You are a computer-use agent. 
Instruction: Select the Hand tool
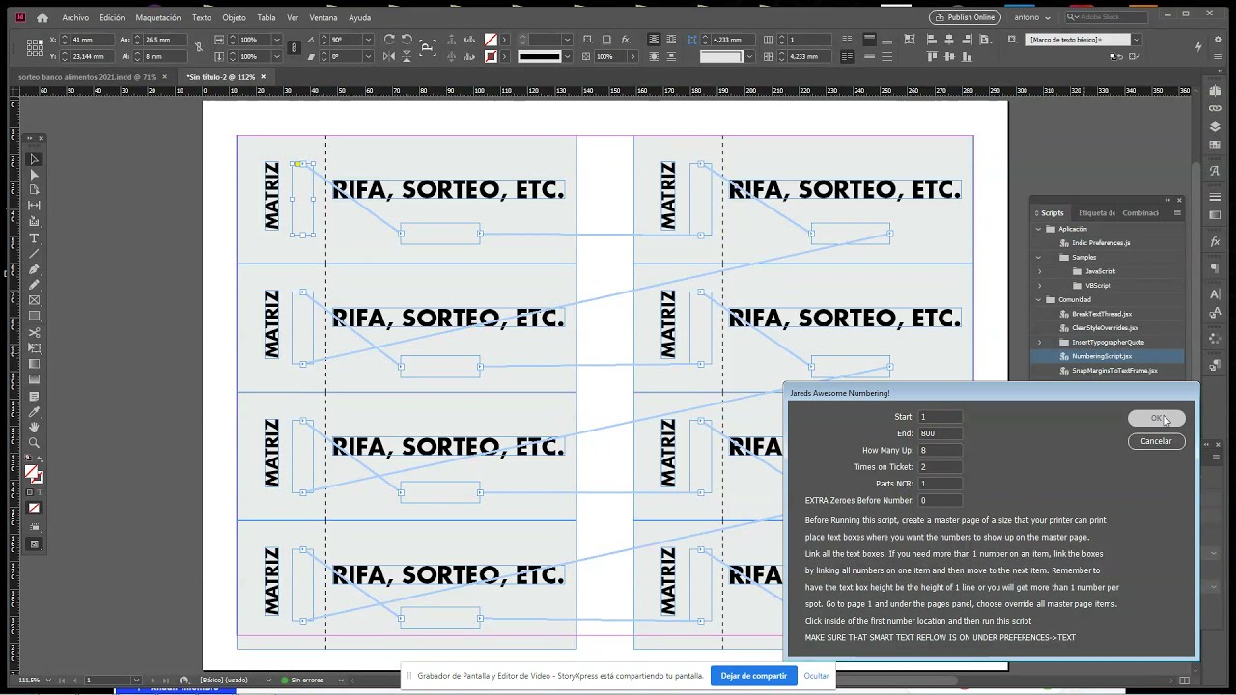34,428
